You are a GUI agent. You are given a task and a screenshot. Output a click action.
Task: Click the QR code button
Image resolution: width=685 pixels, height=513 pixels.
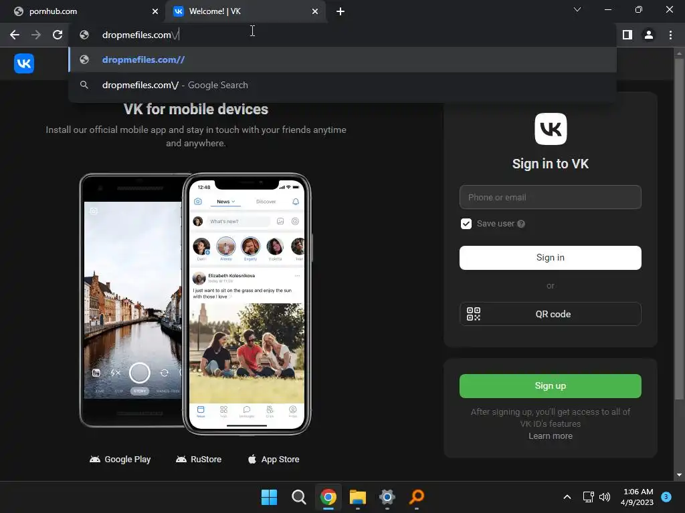tap(551, 314)
